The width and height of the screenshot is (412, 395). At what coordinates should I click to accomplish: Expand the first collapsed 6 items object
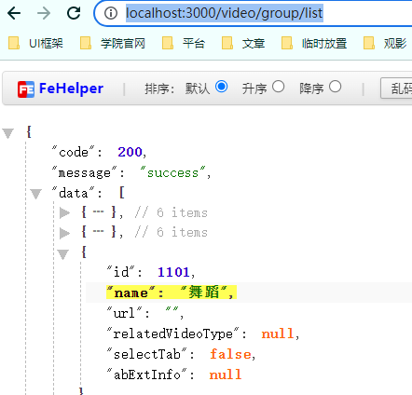64,213
